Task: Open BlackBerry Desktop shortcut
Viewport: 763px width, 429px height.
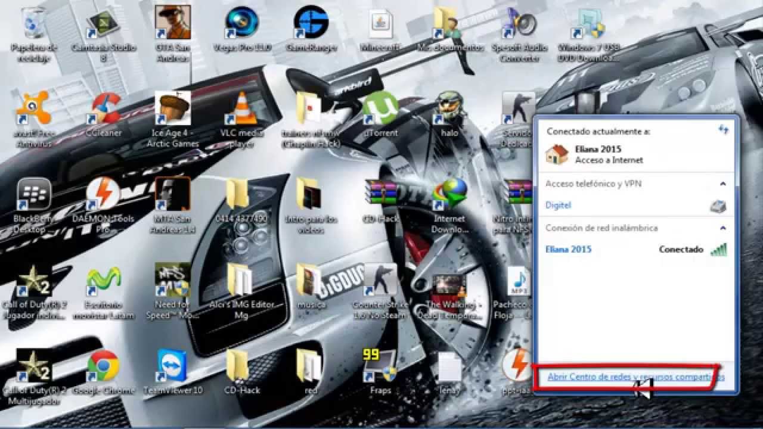Action: tap(33, 206)
